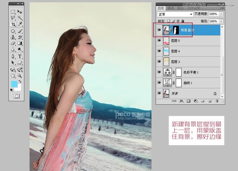Click the light blue foreground color swatch
This screenshot has width=238, height=171.
(14, 84)
